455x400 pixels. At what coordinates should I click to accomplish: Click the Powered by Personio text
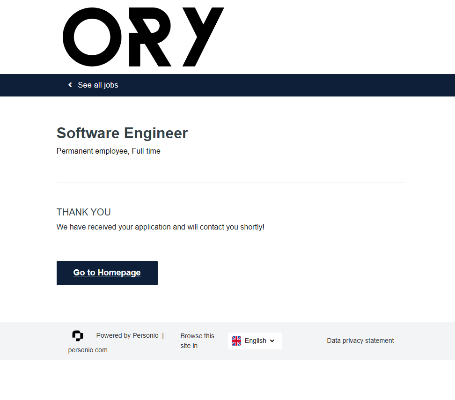(x=127, y=335)
